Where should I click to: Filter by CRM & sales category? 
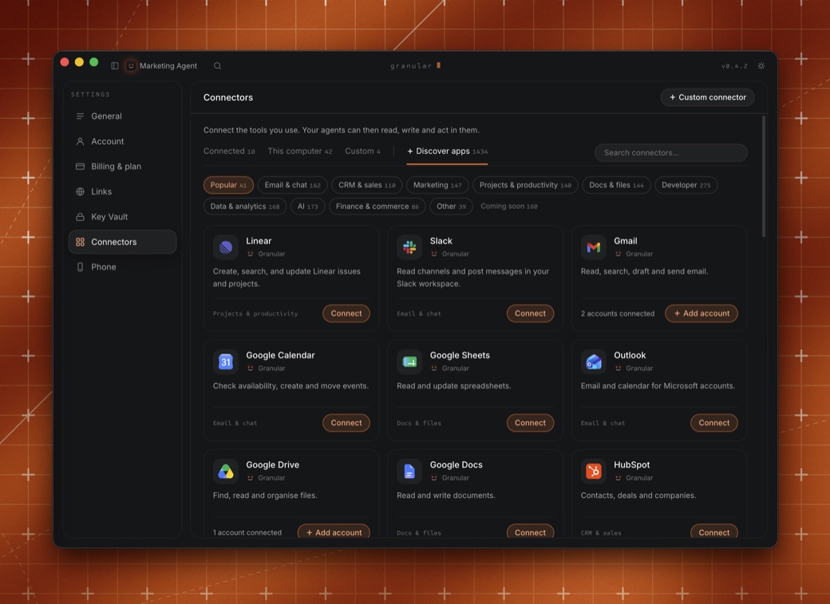367,185
